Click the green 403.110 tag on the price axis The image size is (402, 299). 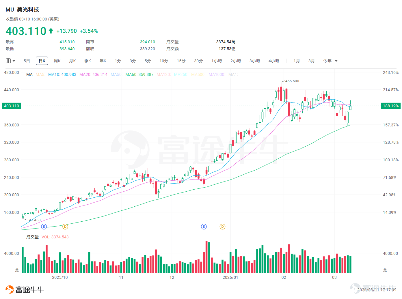coord(12,106)
